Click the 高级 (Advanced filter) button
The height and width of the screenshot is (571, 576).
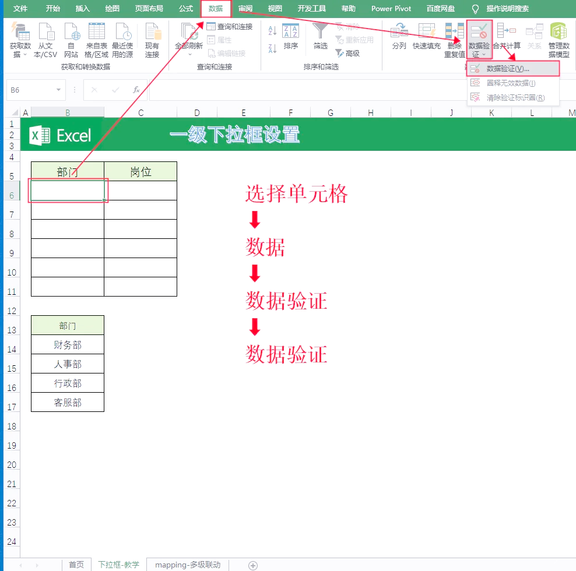coord(347,54)
